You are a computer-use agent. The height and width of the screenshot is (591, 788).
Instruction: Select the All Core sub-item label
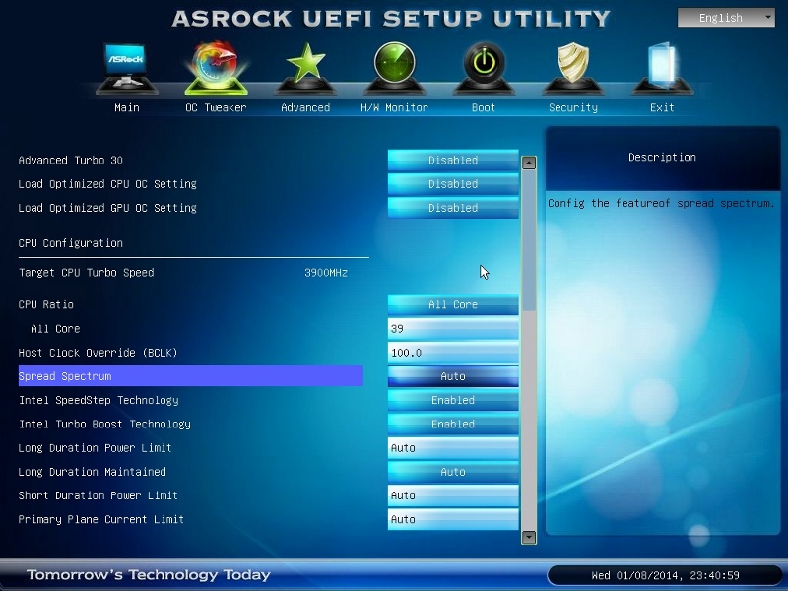pos(55,329)
